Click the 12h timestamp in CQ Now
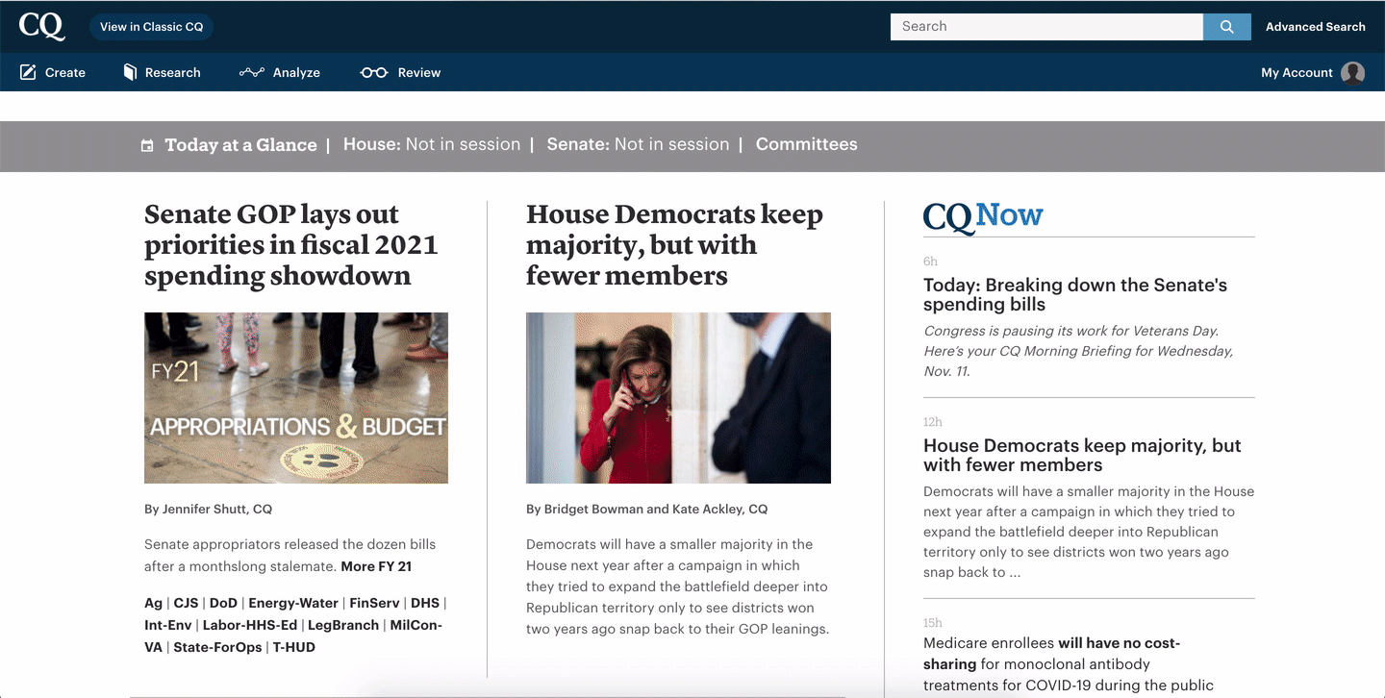Screen dimensions: 1385x698 point(933,422)
